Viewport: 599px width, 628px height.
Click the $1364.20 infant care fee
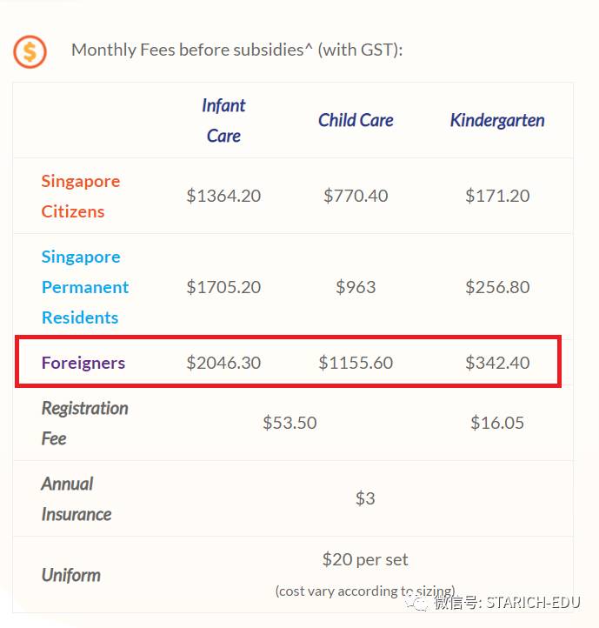pos(223,196)
